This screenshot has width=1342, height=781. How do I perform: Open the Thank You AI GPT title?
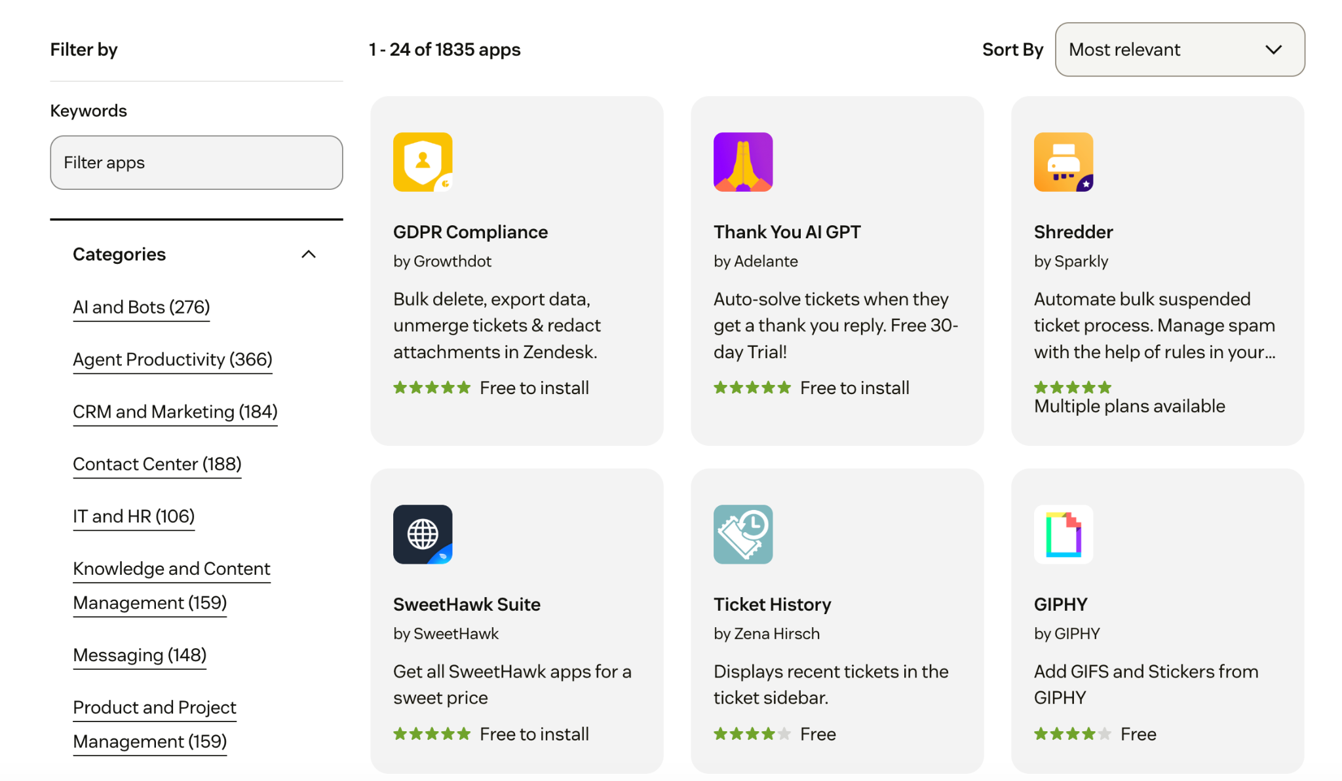point(787,232)
